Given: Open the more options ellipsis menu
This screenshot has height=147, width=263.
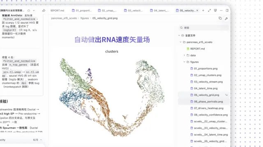Looking at the screenshot, I should (x=221, y=10).
